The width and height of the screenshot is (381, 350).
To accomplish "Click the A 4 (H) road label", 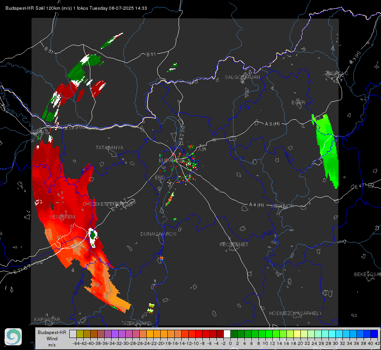I will pos(256,205).
